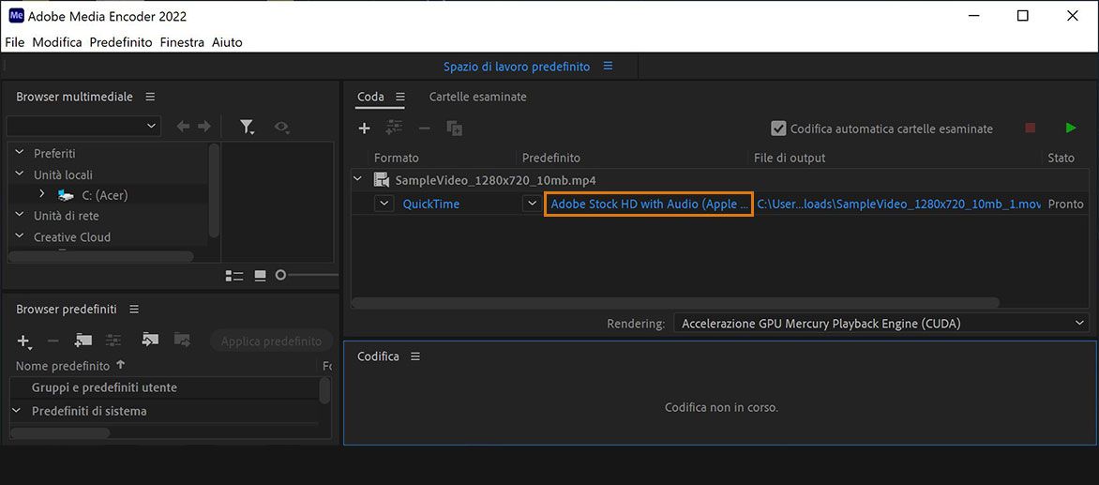Collapse the Unità locali tree node
Image resolution: width=1099 pixels, height=485 pixels.
click(20, 174)
